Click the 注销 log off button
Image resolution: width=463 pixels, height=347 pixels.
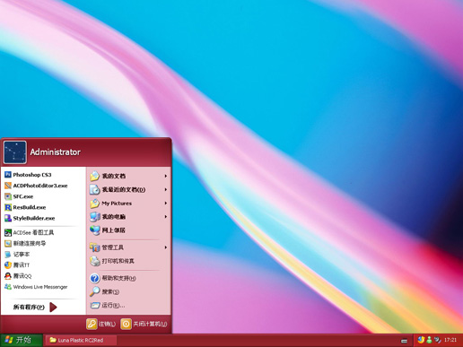click(100, 324)
